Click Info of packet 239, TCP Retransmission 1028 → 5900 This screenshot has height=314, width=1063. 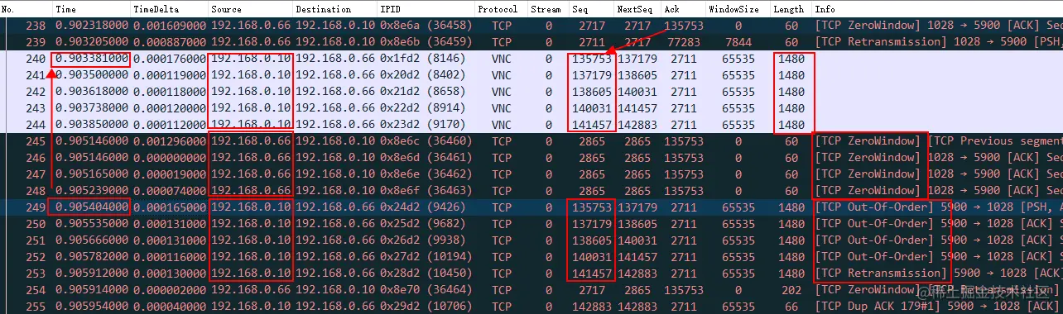point(939,42)
